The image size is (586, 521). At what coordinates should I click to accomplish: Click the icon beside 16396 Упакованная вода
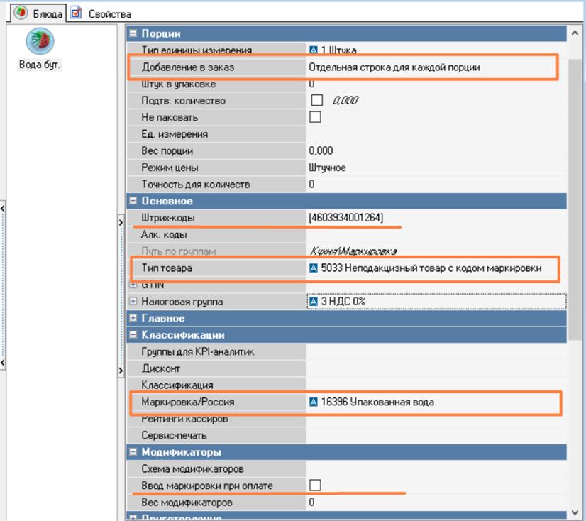click(x=314, y=402)
